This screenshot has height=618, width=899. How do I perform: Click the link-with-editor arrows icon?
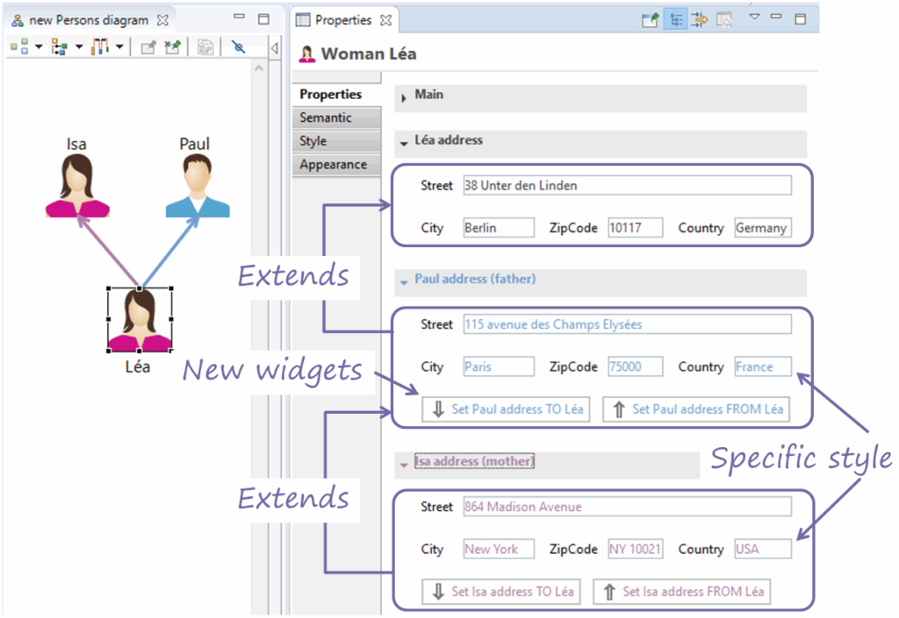[x=701, y=19]
